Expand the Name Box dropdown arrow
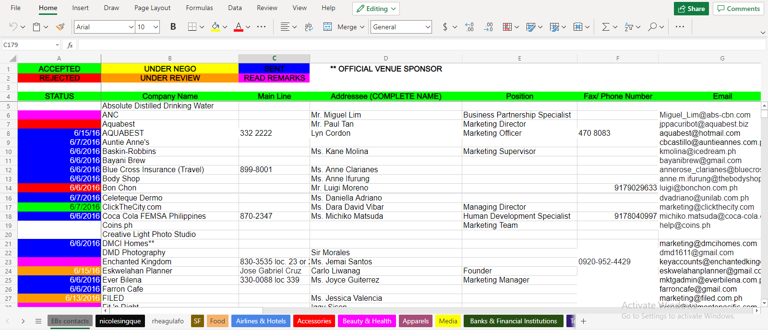The height and width of the screenshot is (331, 768). coord(57,45)
